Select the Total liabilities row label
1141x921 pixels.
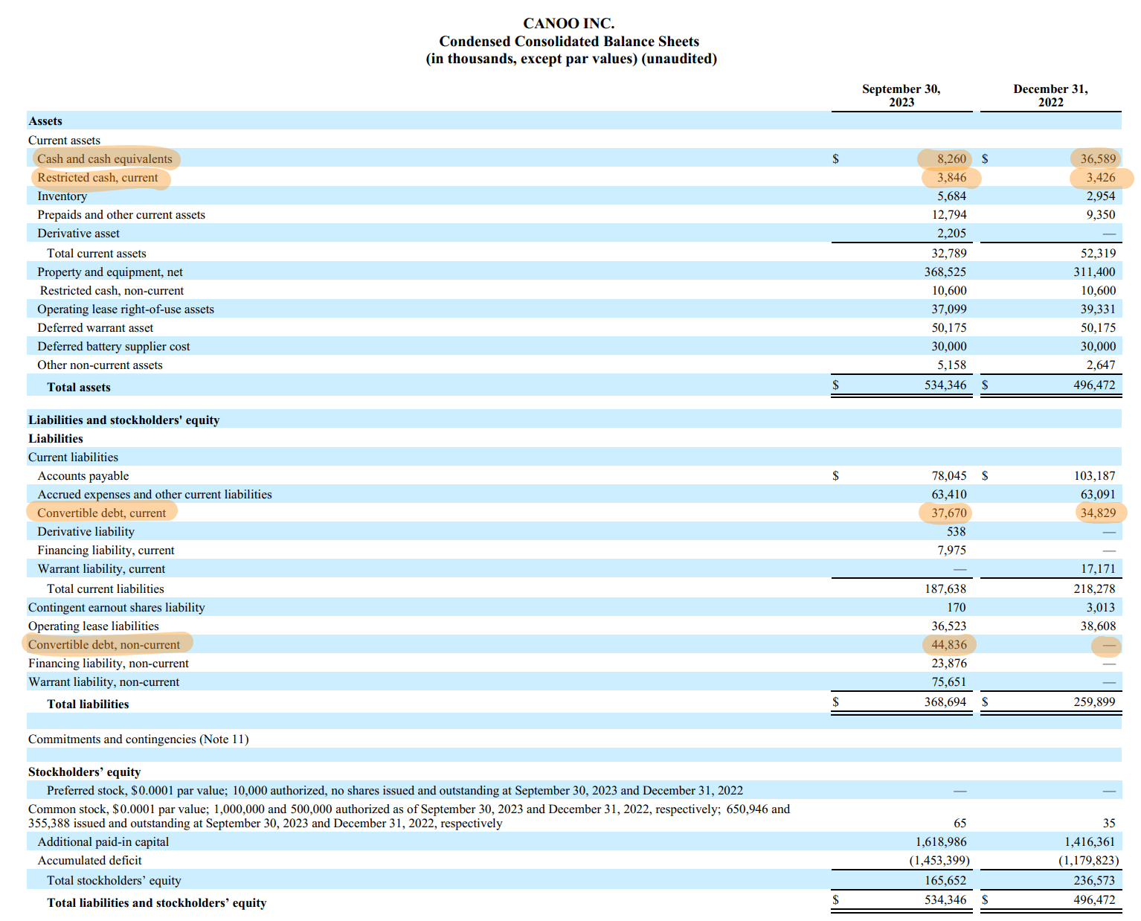88,704
